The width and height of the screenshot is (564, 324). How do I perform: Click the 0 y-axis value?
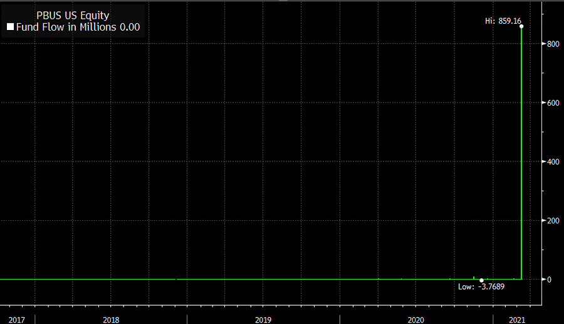click(549, 280)
